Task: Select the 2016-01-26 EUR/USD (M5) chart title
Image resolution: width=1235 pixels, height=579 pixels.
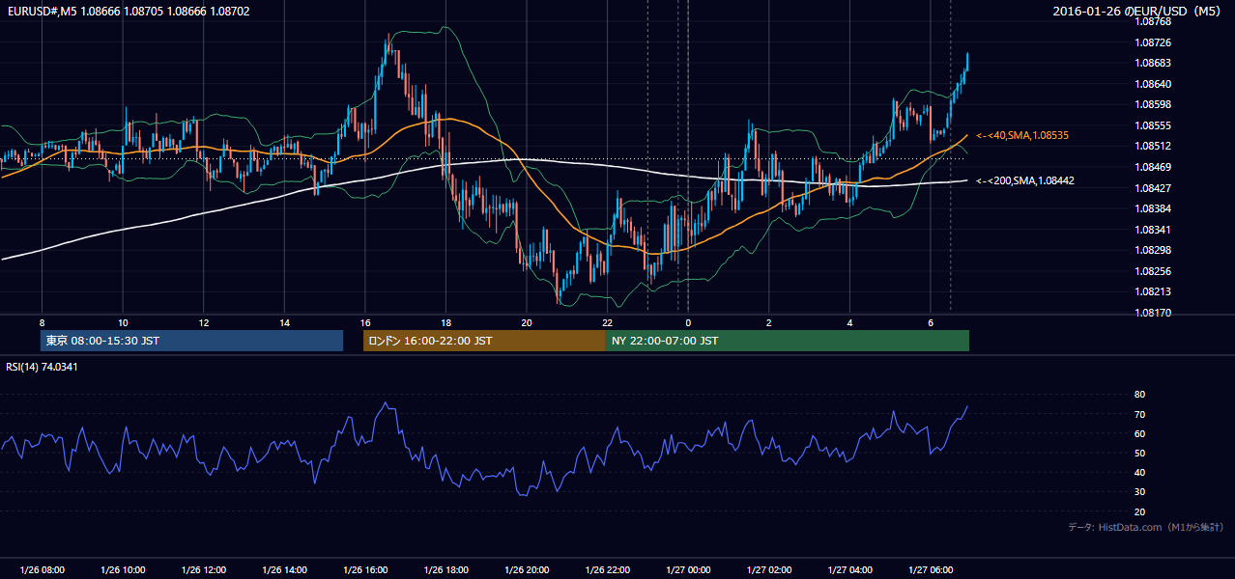Action: [x=1138, y=11]
